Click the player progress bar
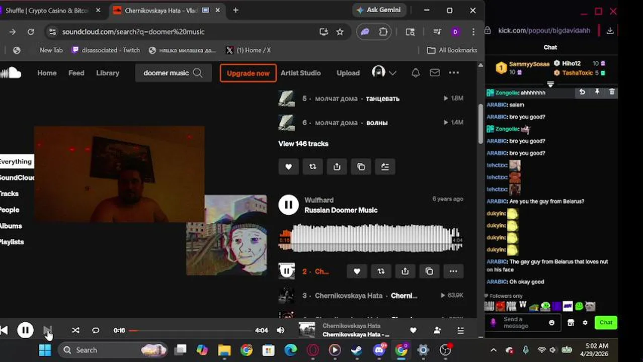The image size is (643, 362). tap(190, 330)
